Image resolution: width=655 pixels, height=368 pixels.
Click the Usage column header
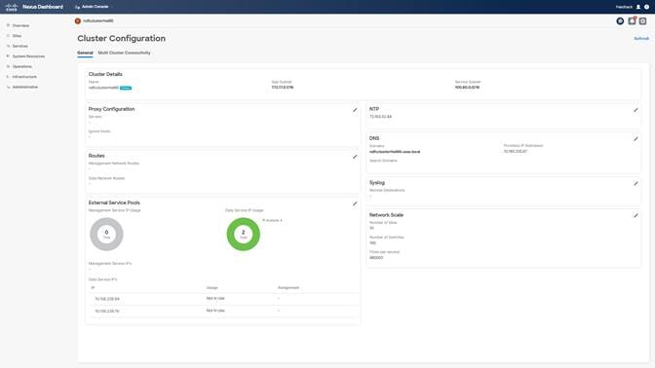pos(212,288)
